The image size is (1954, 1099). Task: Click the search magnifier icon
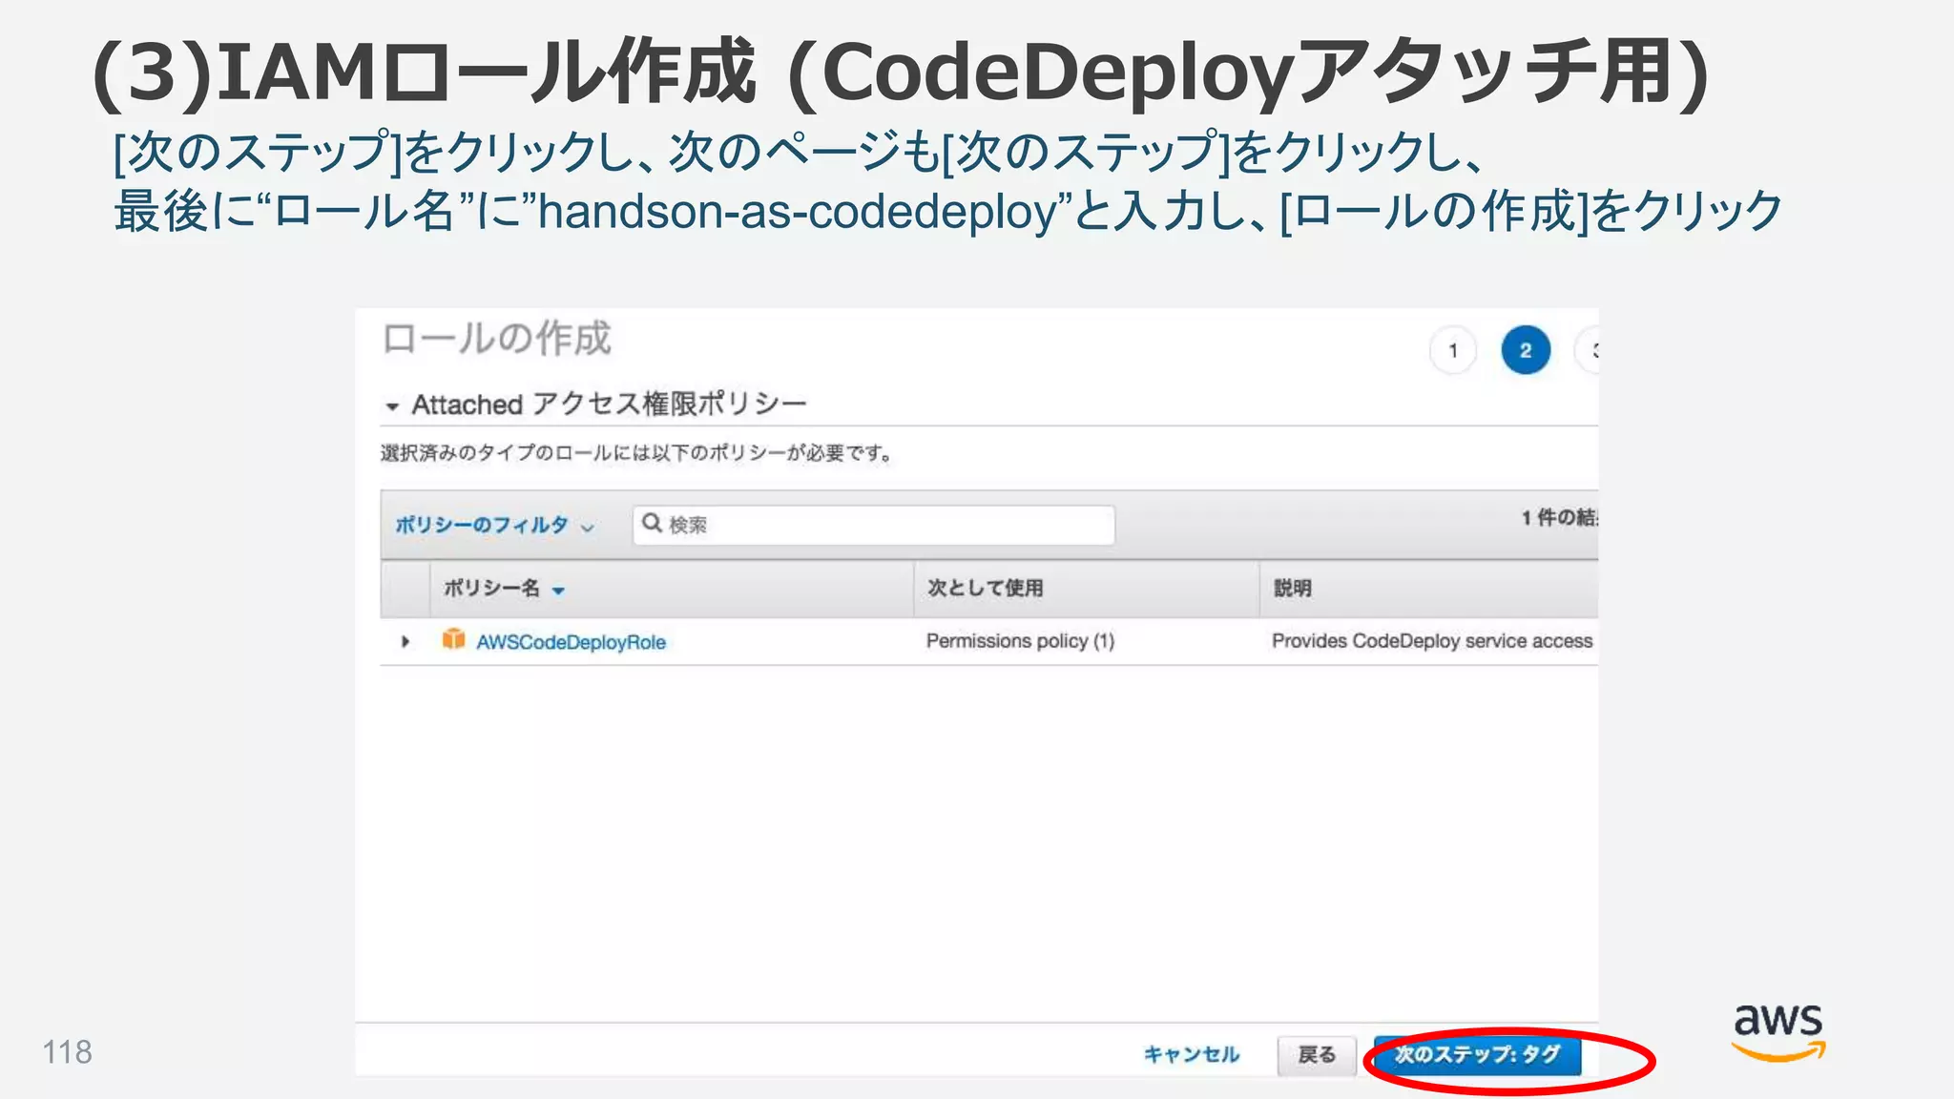(652, 523)
